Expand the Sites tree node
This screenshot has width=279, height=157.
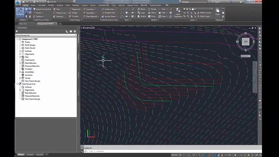click(x=20, y=57)
